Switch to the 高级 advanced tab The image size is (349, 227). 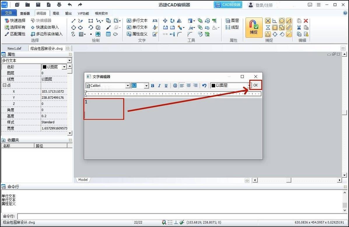(56, 13)
